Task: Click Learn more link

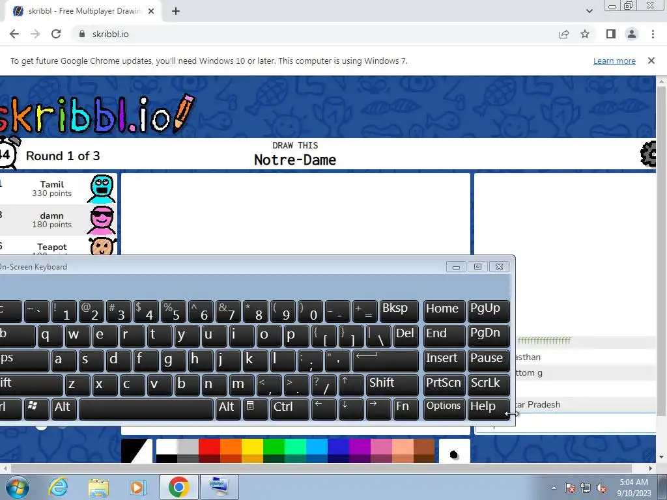Action: click(614, 61)
